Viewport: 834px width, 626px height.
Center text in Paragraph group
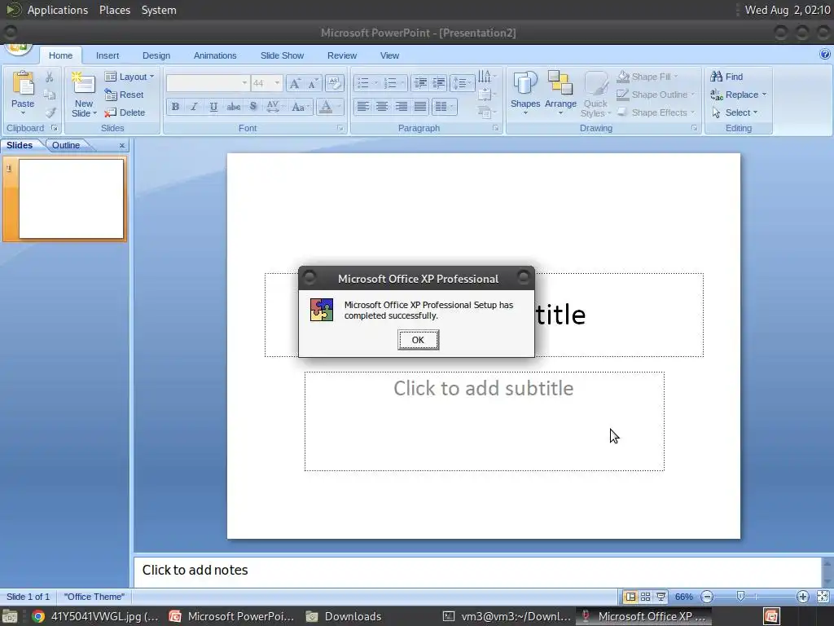pos(382,107)
